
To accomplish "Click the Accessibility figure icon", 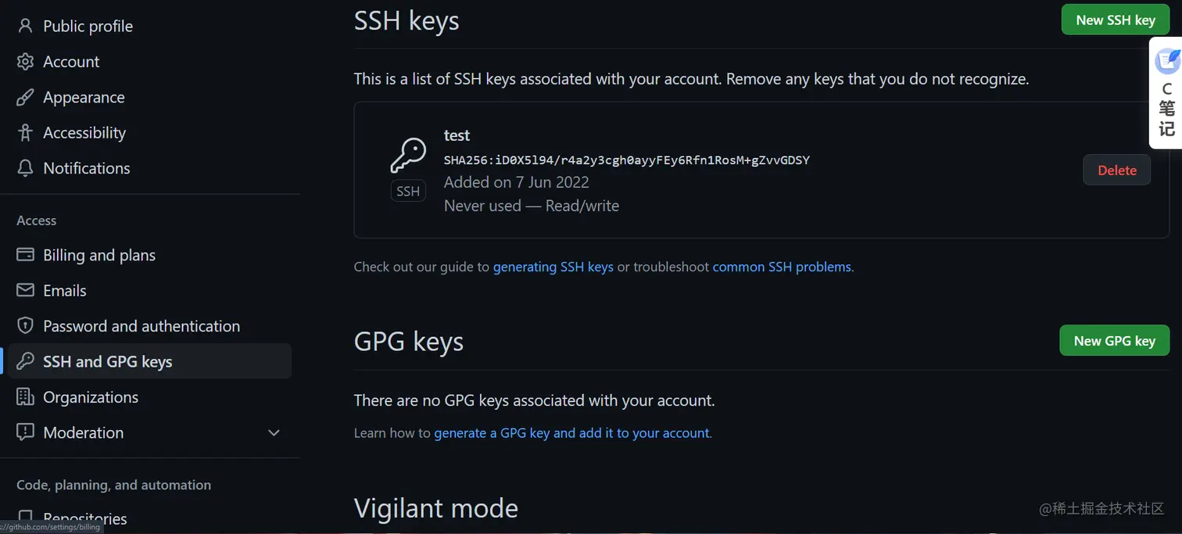I will tap(25, 133).
